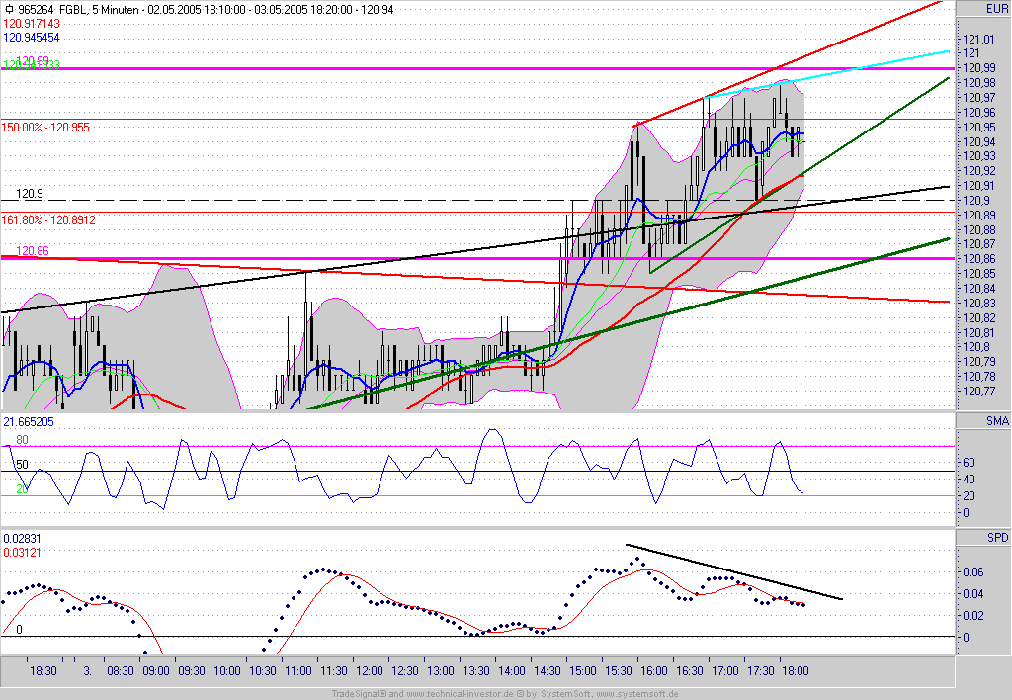Viewport: 1012px width, 700px height.
Task: Click the red indicator value 120.917143
Action: tap(32, 24)
